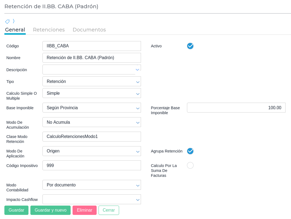Open the Calculo Simple O Multiple dropdown
This screenshot has width=291, height=219.
pyautogui.click(x=91, y=93)
